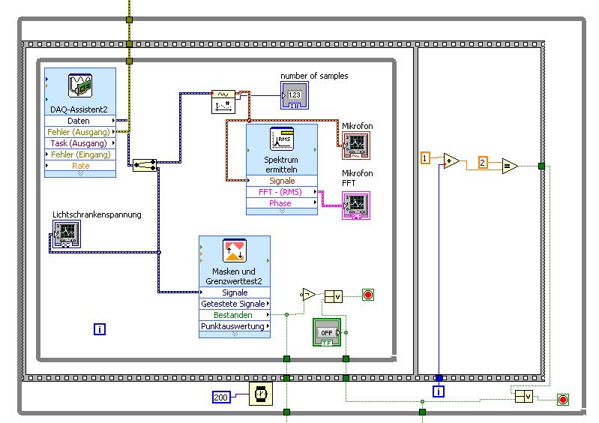Select the add function in second frame

click(x=451, y=160)
